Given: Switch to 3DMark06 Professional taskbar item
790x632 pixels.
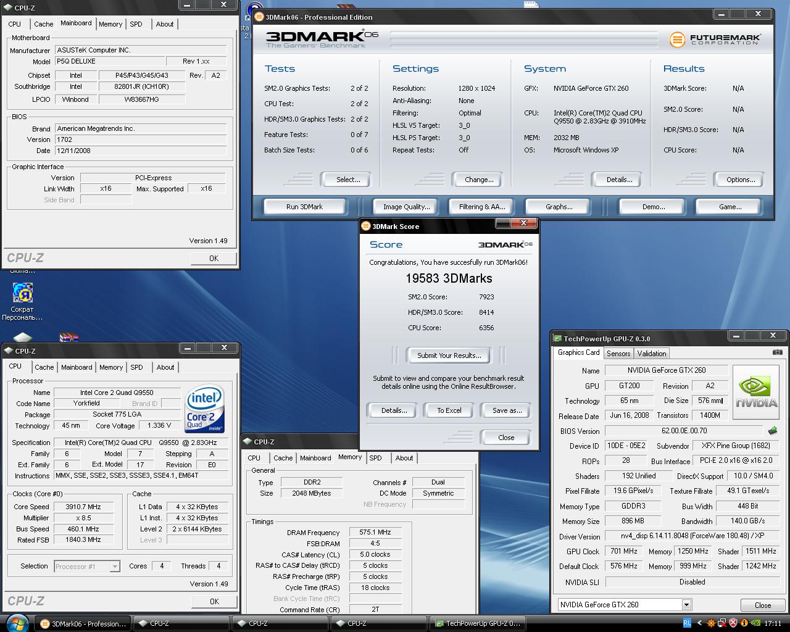Looking at the screenshot, I should [83, 623].
